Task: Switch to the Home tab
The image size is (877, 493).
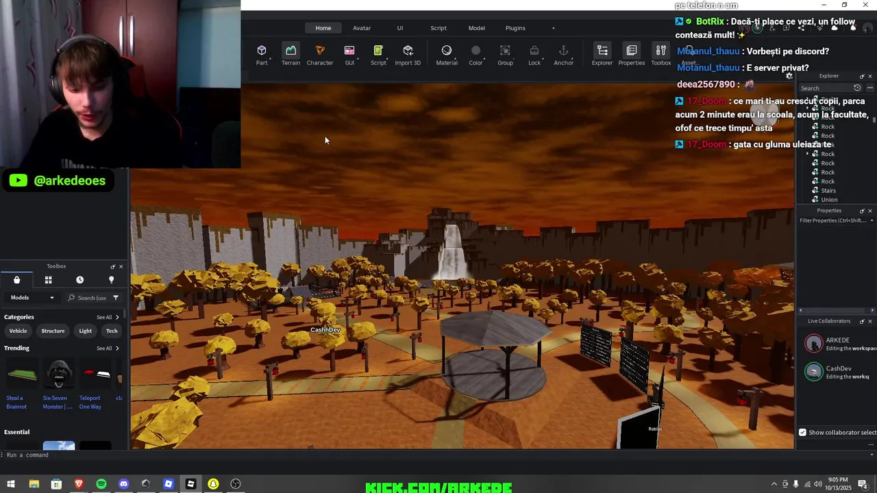Action: click(323, 28)
